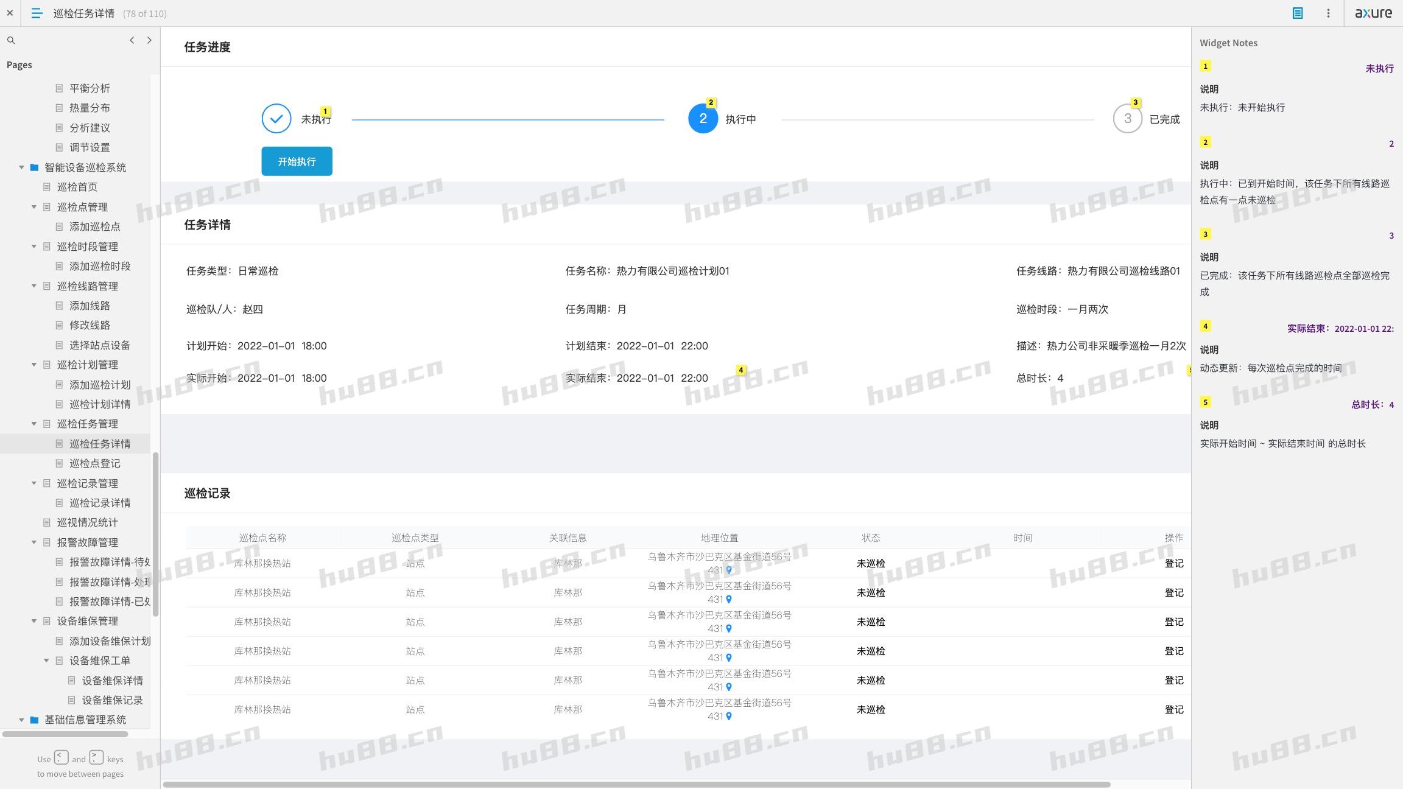Viewport: 1403px width, 789px height.
Task: Collapse the 智能设备巡检系统 folder
Action: (x=21, y=167)
